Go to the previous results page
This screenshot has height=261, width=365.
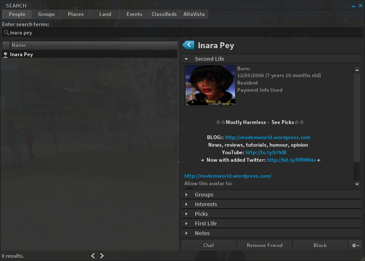pyautogui.click(x=93, y=256)
